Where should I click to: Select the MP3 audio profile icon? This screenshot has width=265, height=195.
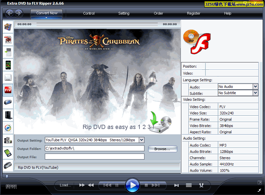pos(8,165)
